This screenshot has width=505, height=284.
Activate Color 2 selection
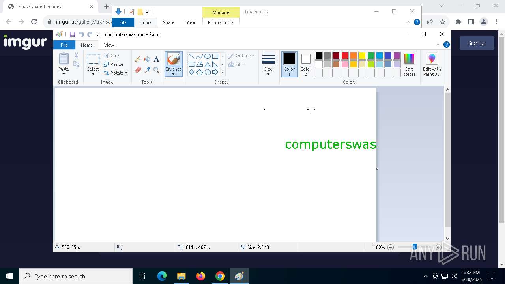[x=306, y=64]
